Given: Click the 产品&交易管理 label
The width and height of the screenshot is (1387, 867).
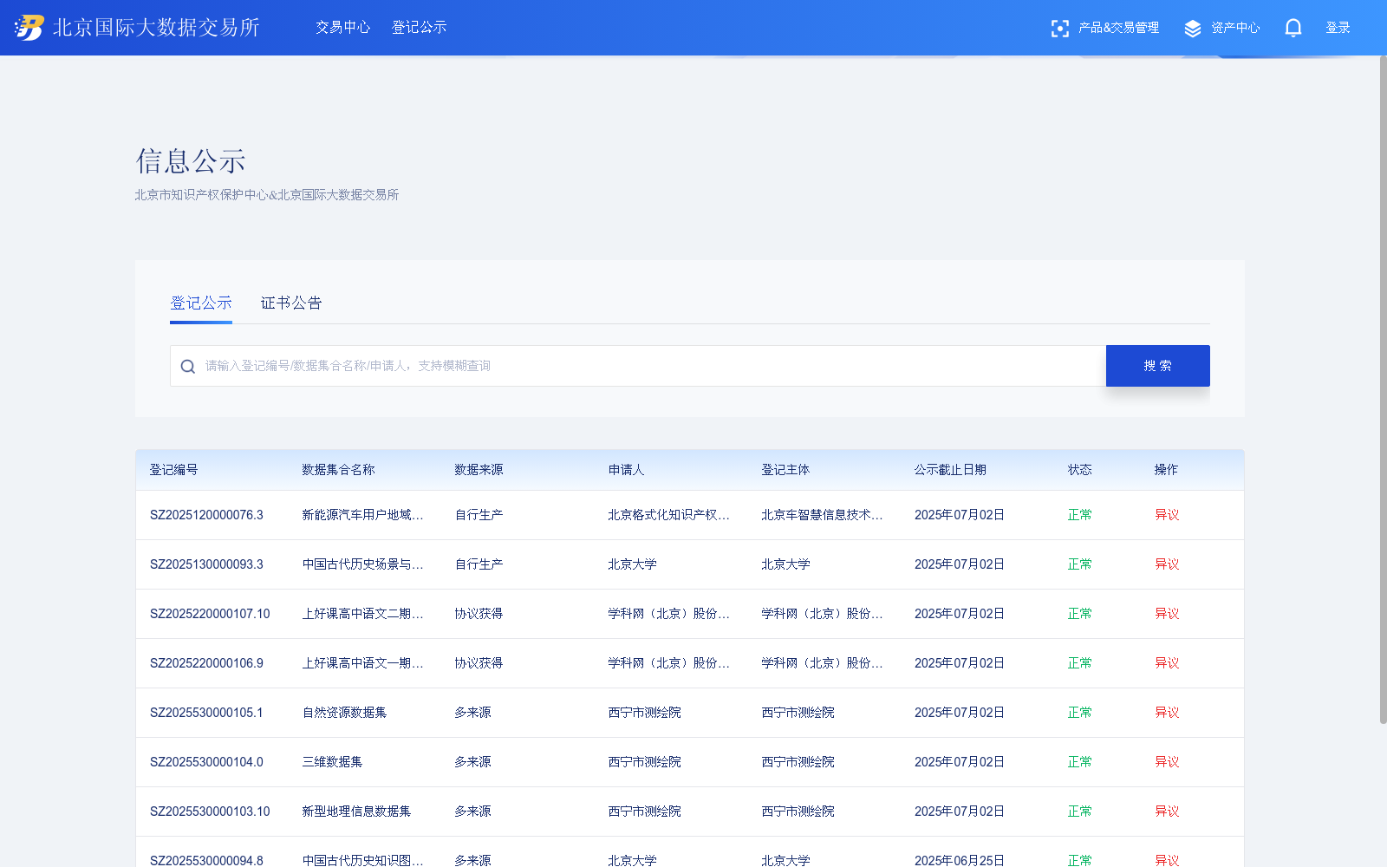Looking at the screenshot, I should (1118, 28).
